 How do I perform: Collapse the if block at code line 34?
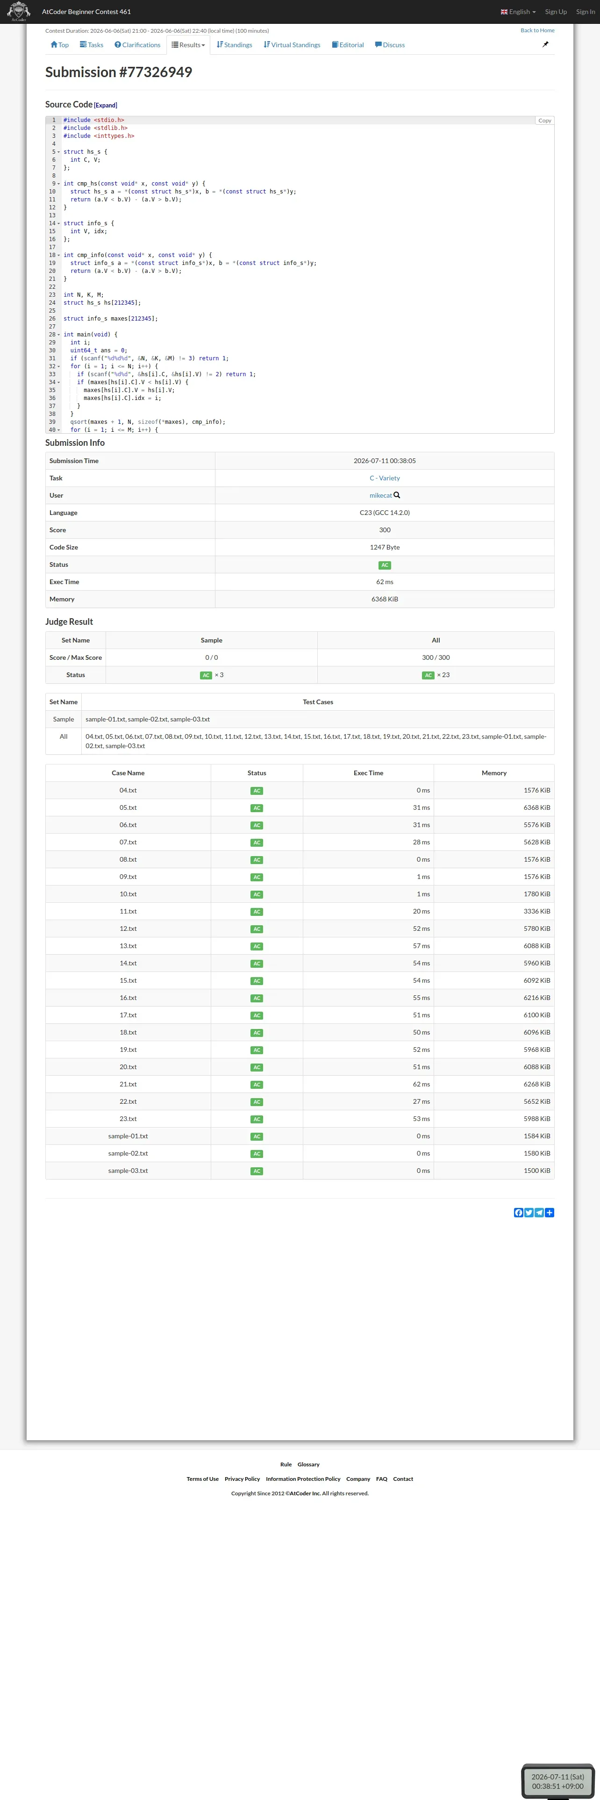point(59,382)
